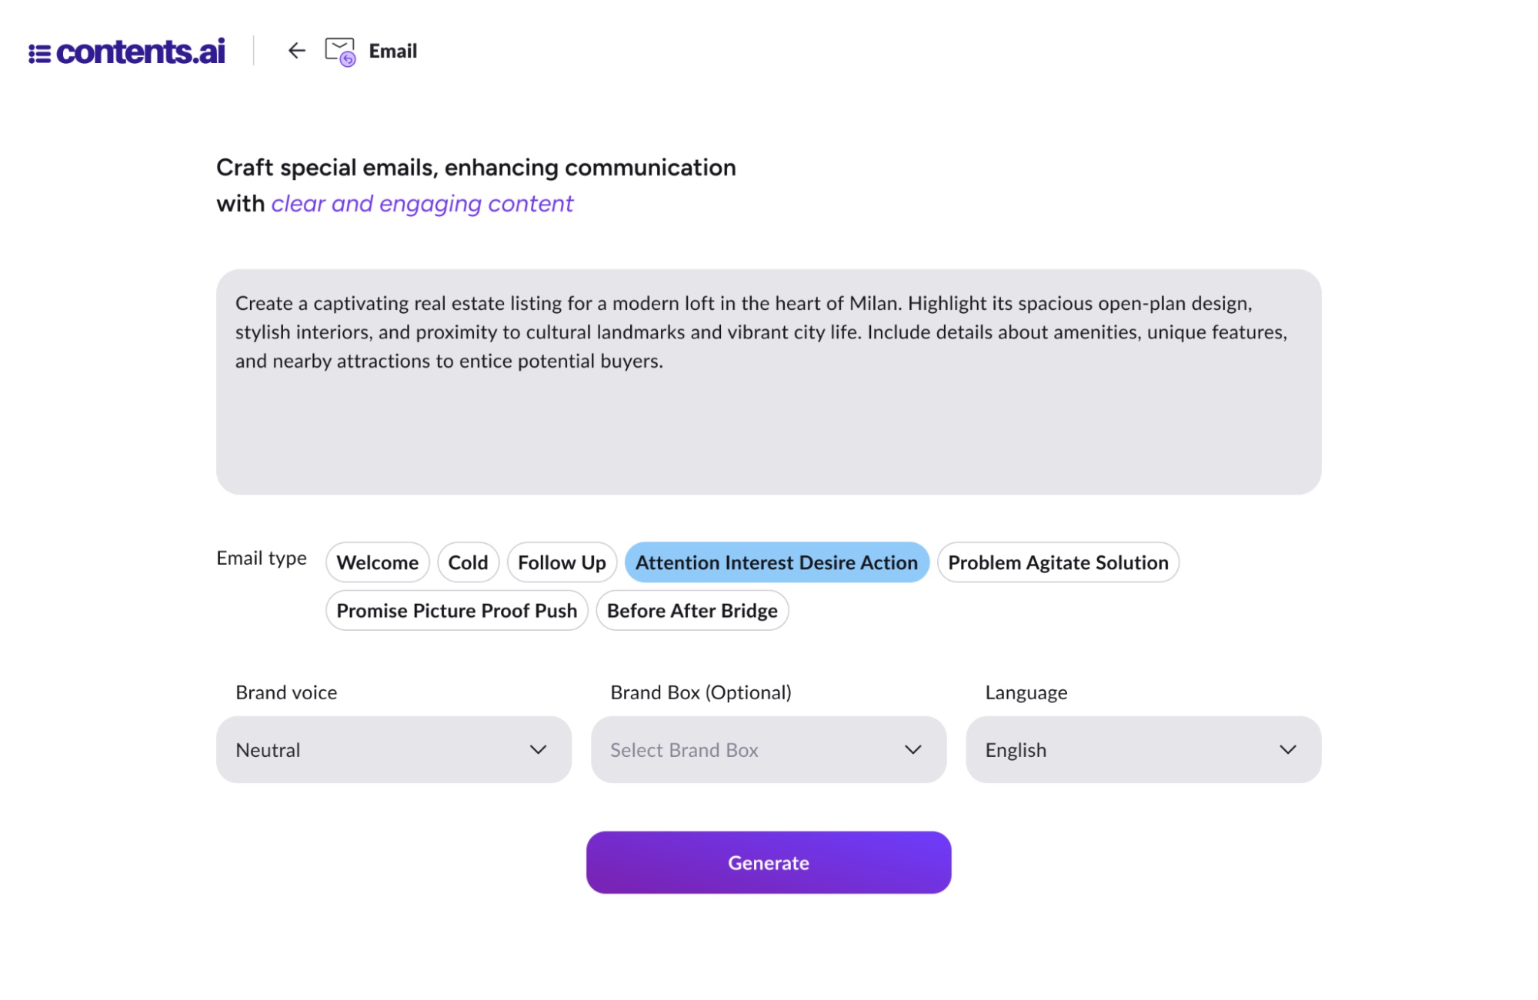The height and width of the screenshot is (1000, 1538).
Task: Choose the Follow Up email type
Action: 561,562
